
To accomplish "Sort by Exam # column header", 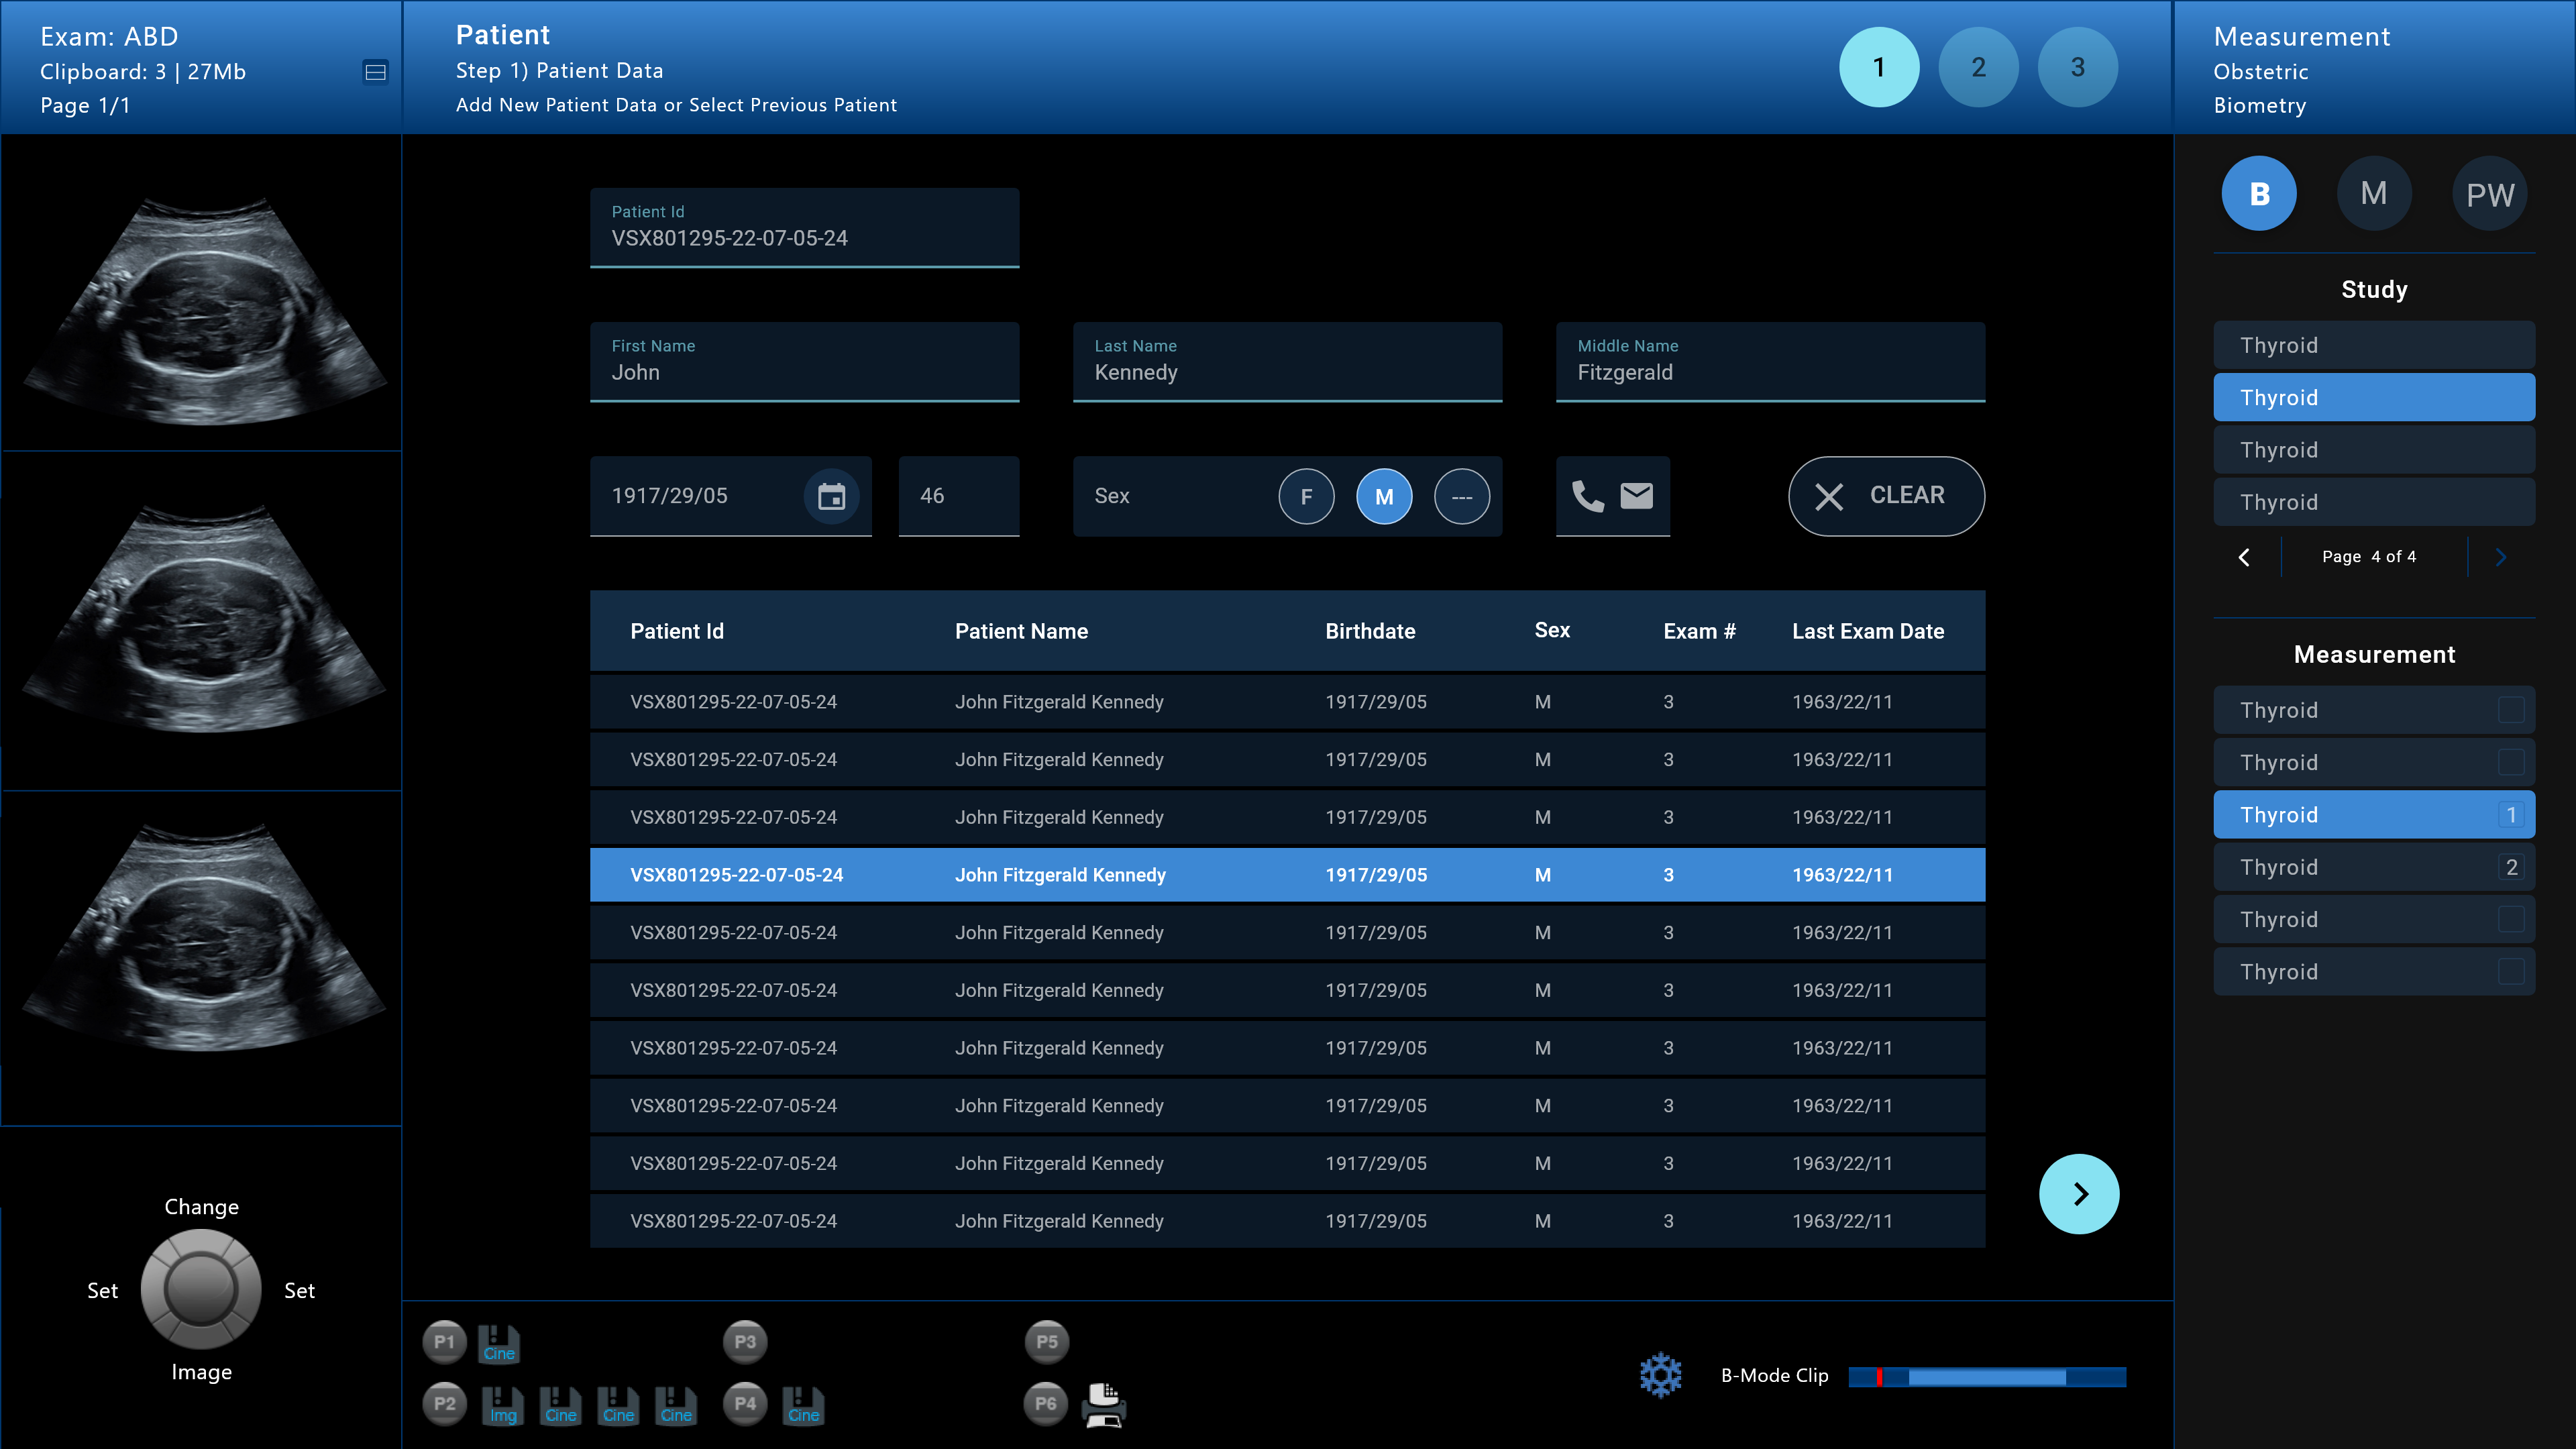I will pos(1699,631).
